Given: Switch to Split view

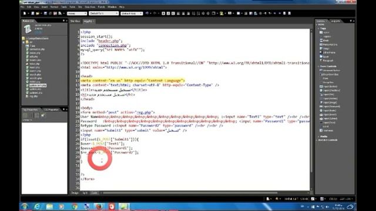Looking at the screenshot, I should [x=85, y=193].
